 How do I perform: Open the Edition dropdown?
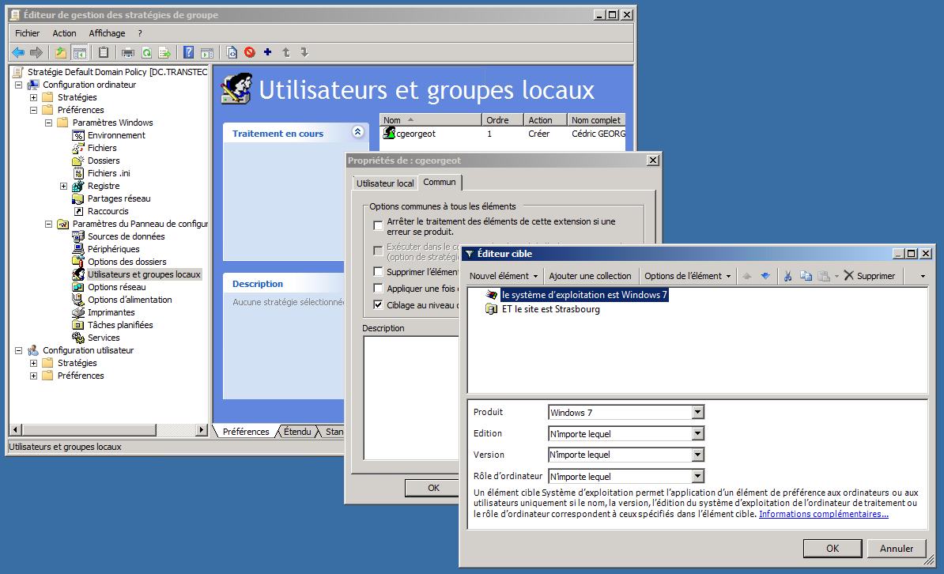697,433
